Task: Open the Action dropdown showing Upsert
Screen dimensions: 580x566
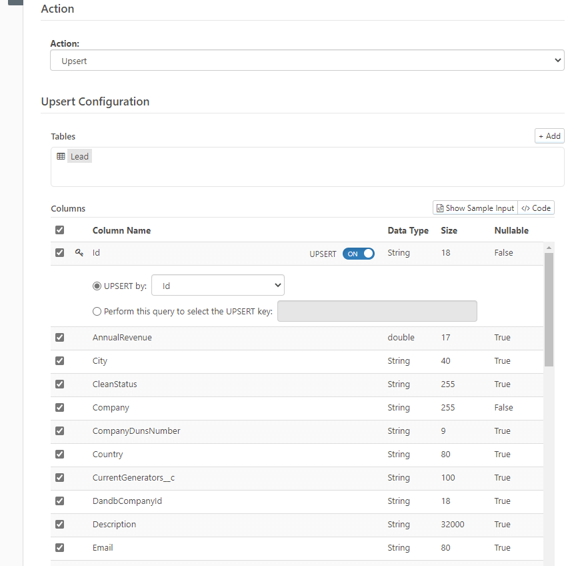Action: (x=307, y=61)
